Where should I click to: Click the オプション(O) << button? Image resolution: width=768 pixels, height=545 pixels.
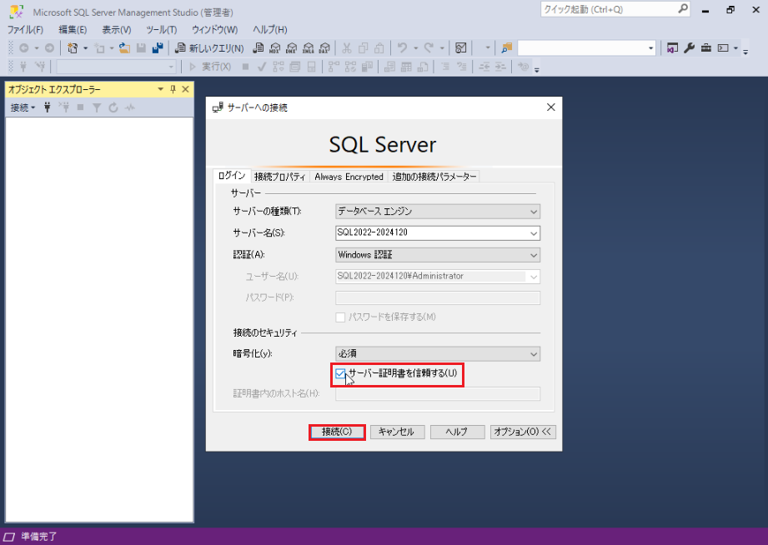tap(523, 432)
